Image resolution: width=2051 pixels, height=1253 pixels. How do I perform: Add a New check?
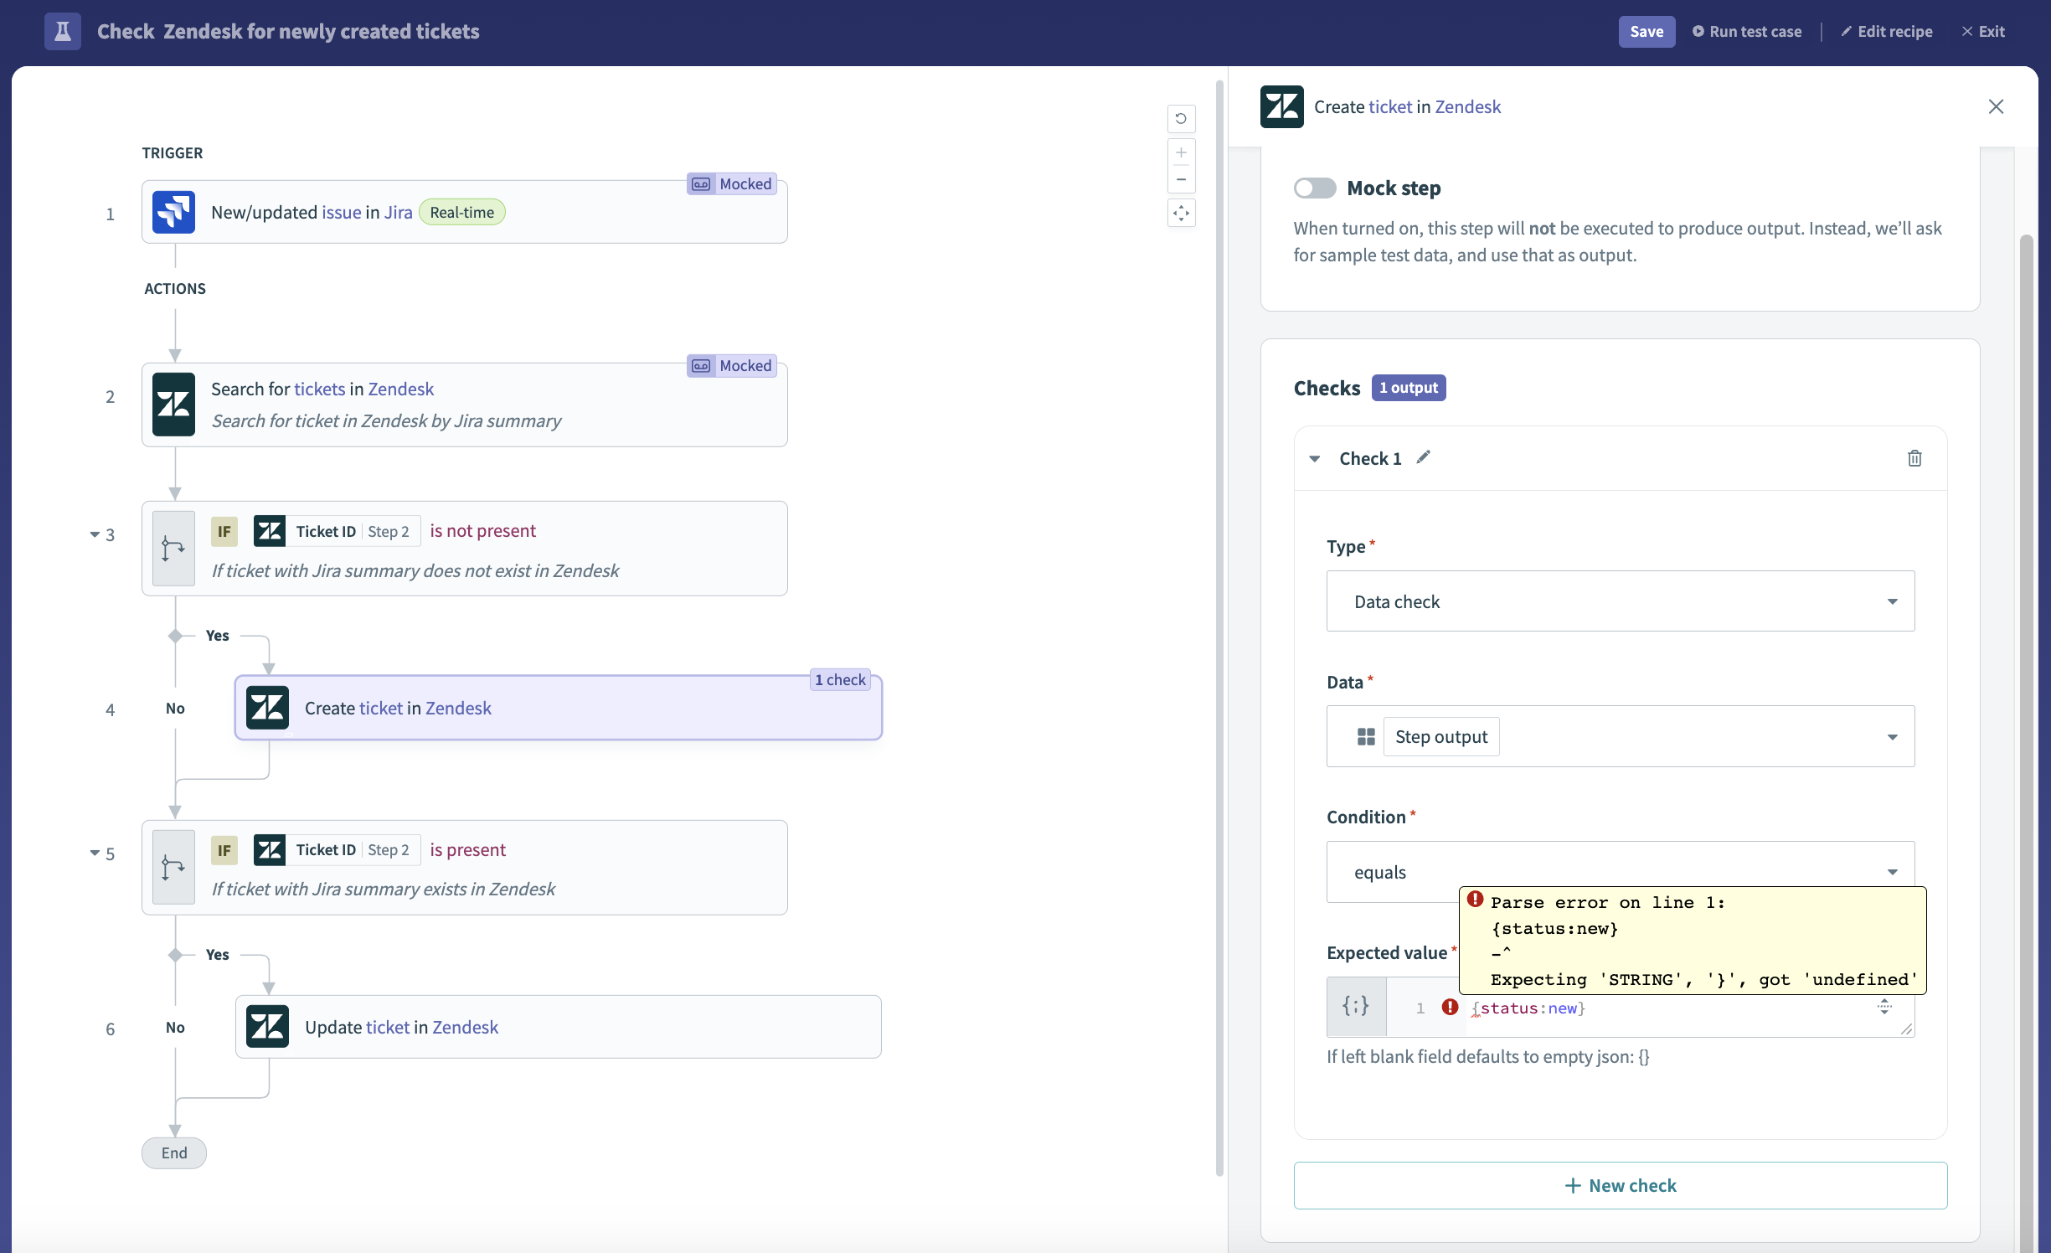[1620, 1185]
